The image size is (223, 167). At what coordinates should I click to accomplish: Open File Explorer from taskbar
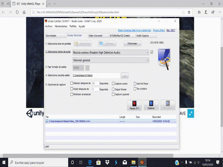coord(133,162)
